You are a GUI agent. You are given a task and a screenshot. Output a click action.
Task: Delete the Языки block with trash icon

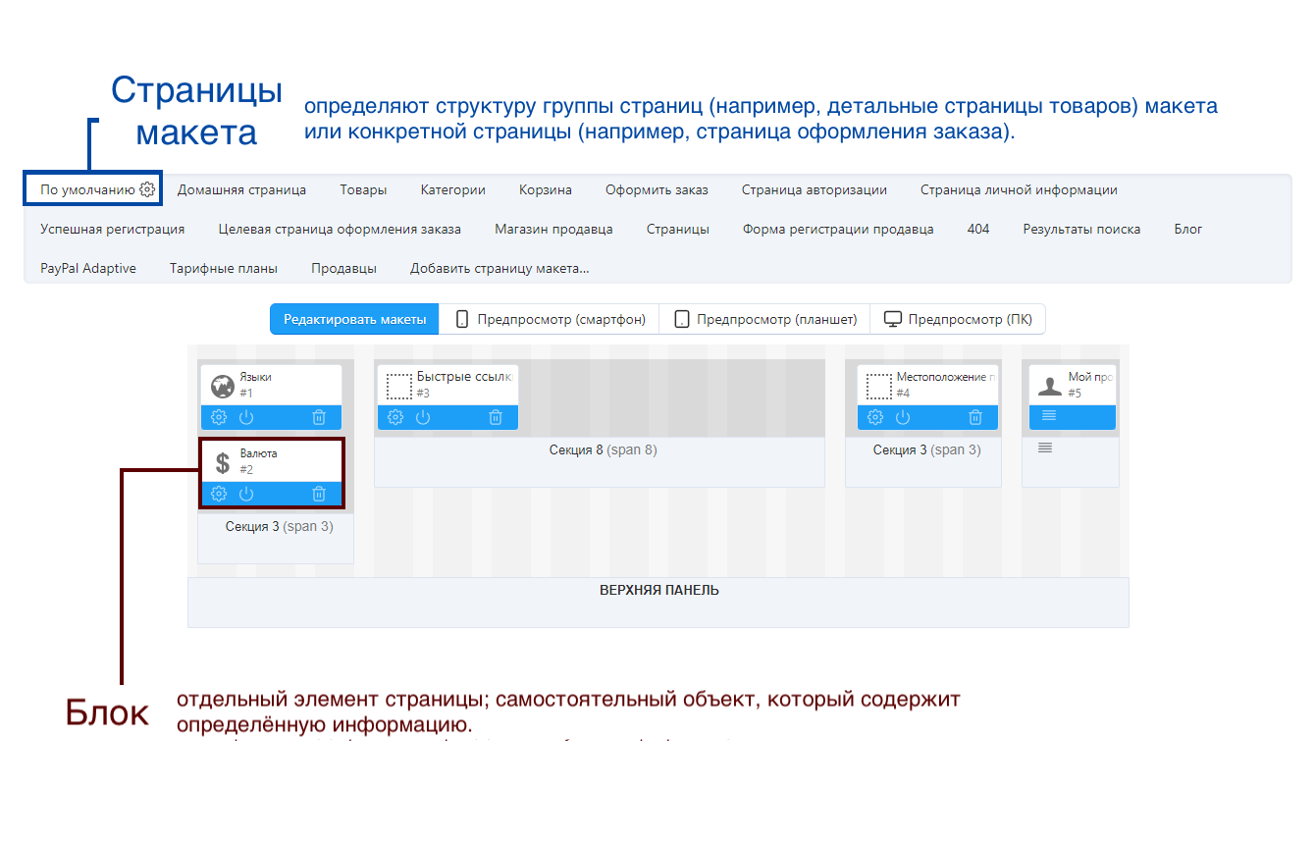pyautogui.click(x=319, y=417)
